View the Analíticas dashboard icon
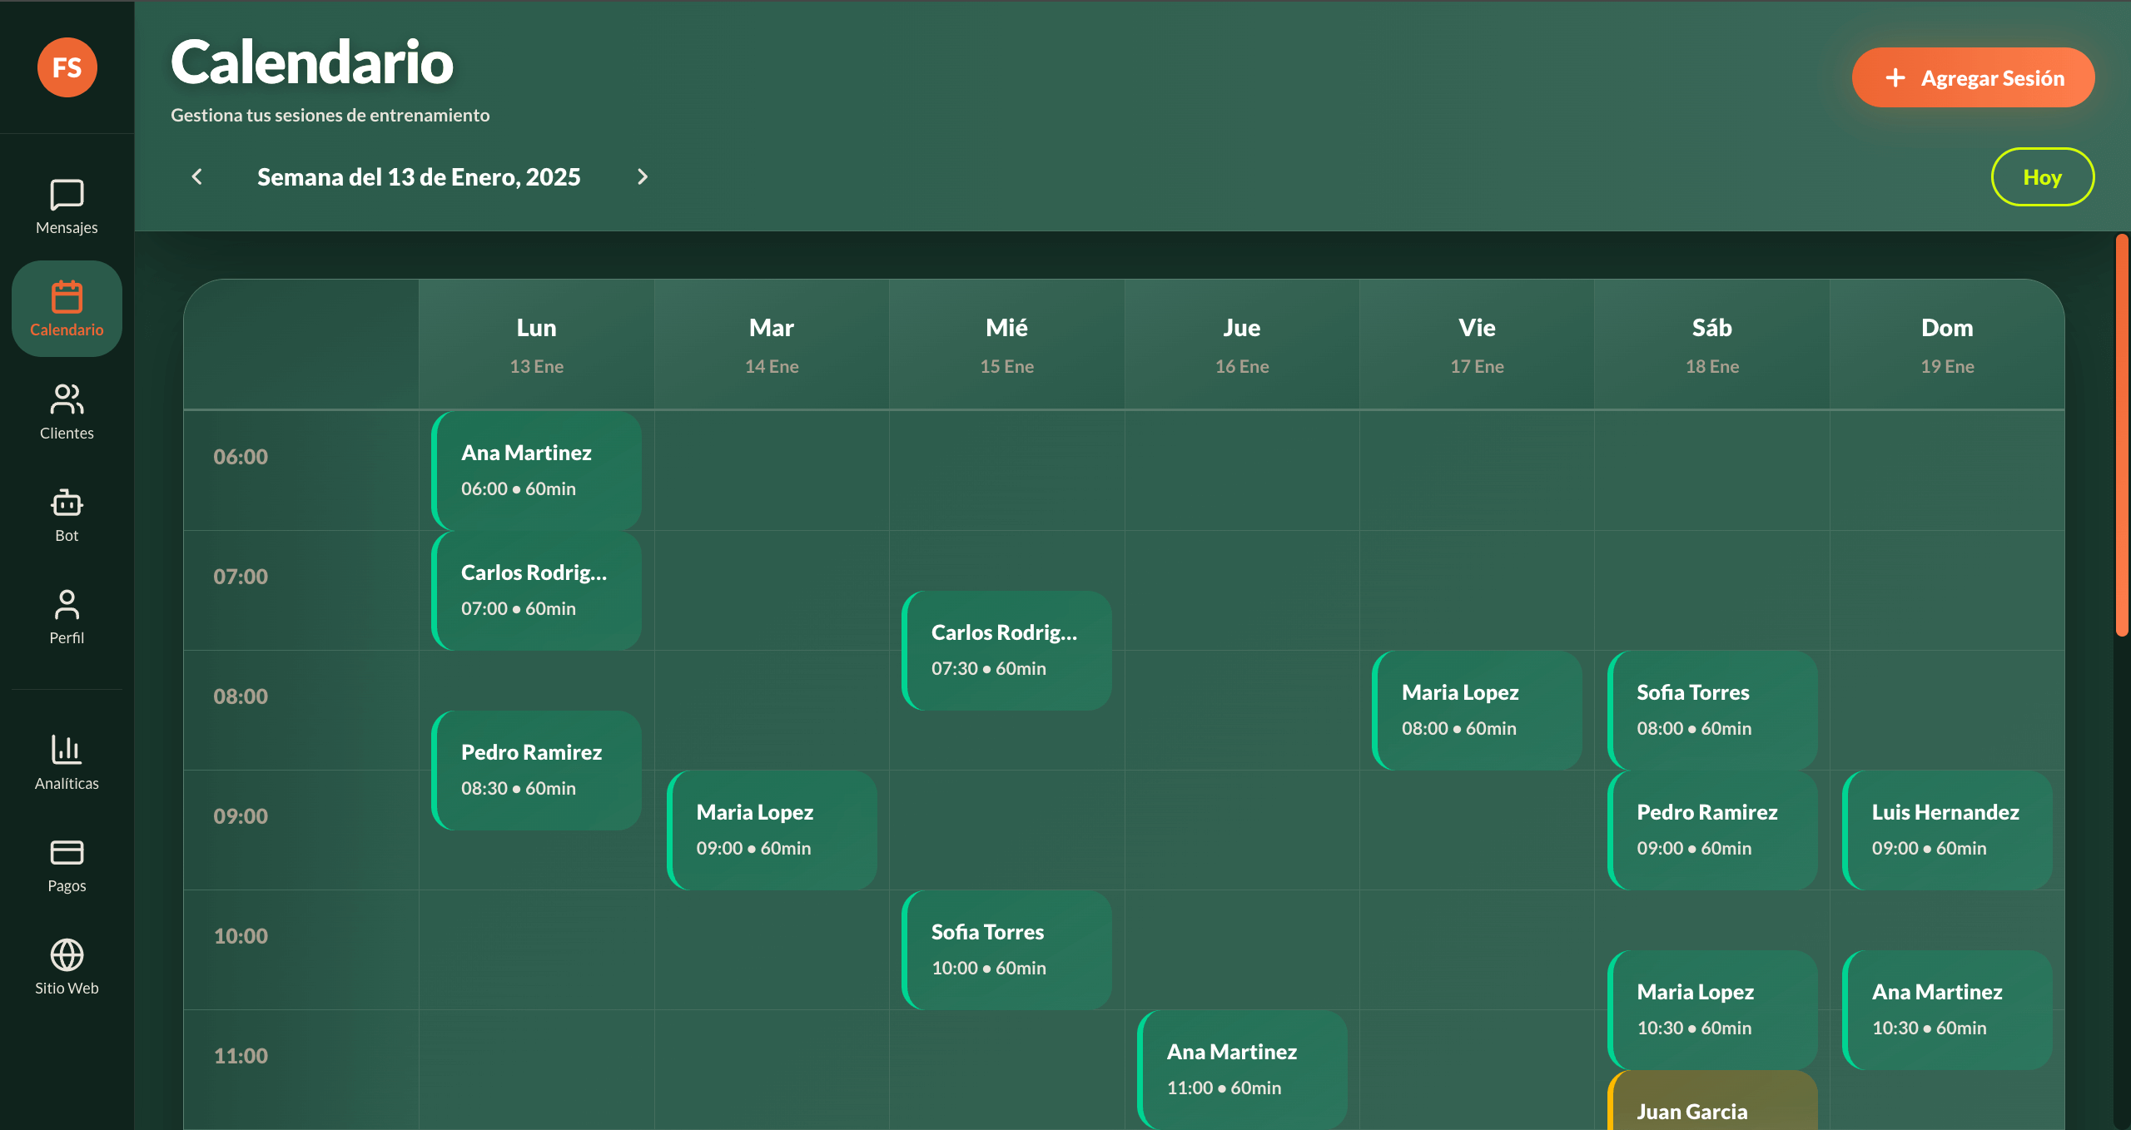 point(67,761)
